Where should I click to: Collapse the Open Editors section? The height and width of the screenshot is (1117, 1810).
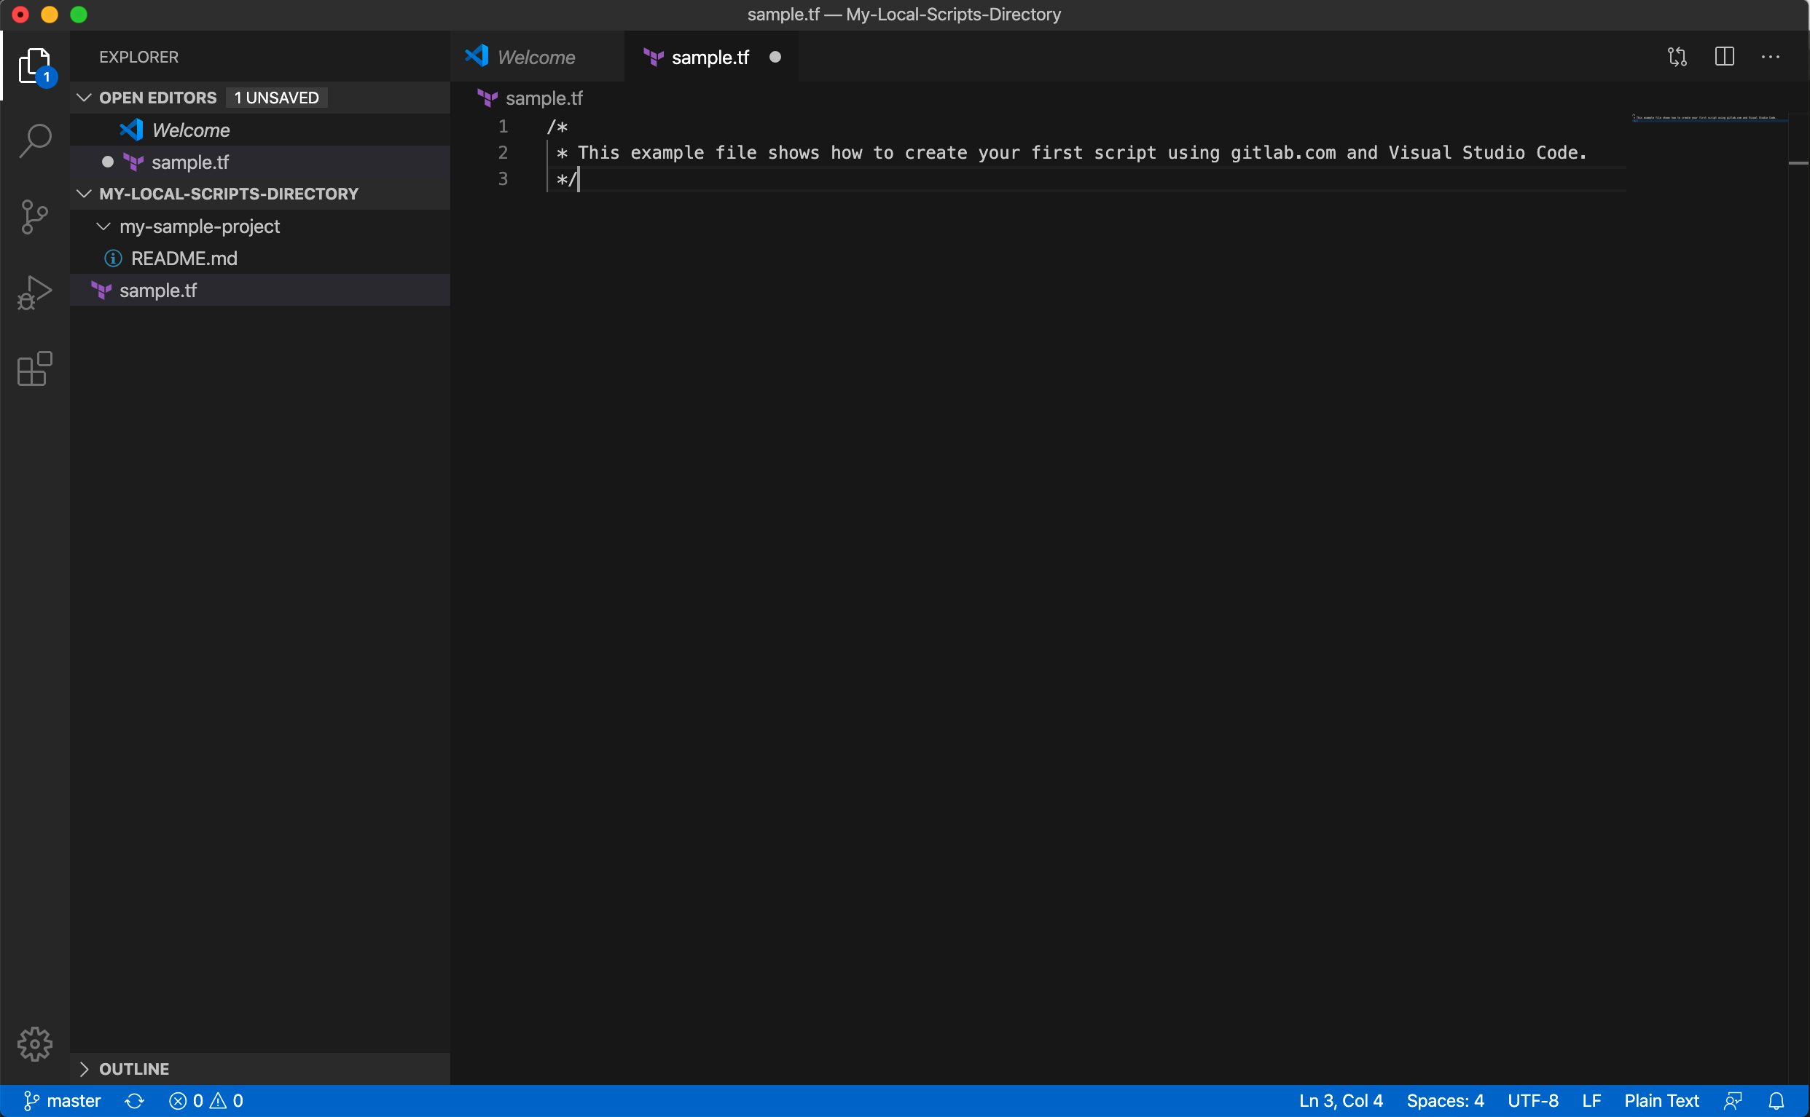pos(85,98)
